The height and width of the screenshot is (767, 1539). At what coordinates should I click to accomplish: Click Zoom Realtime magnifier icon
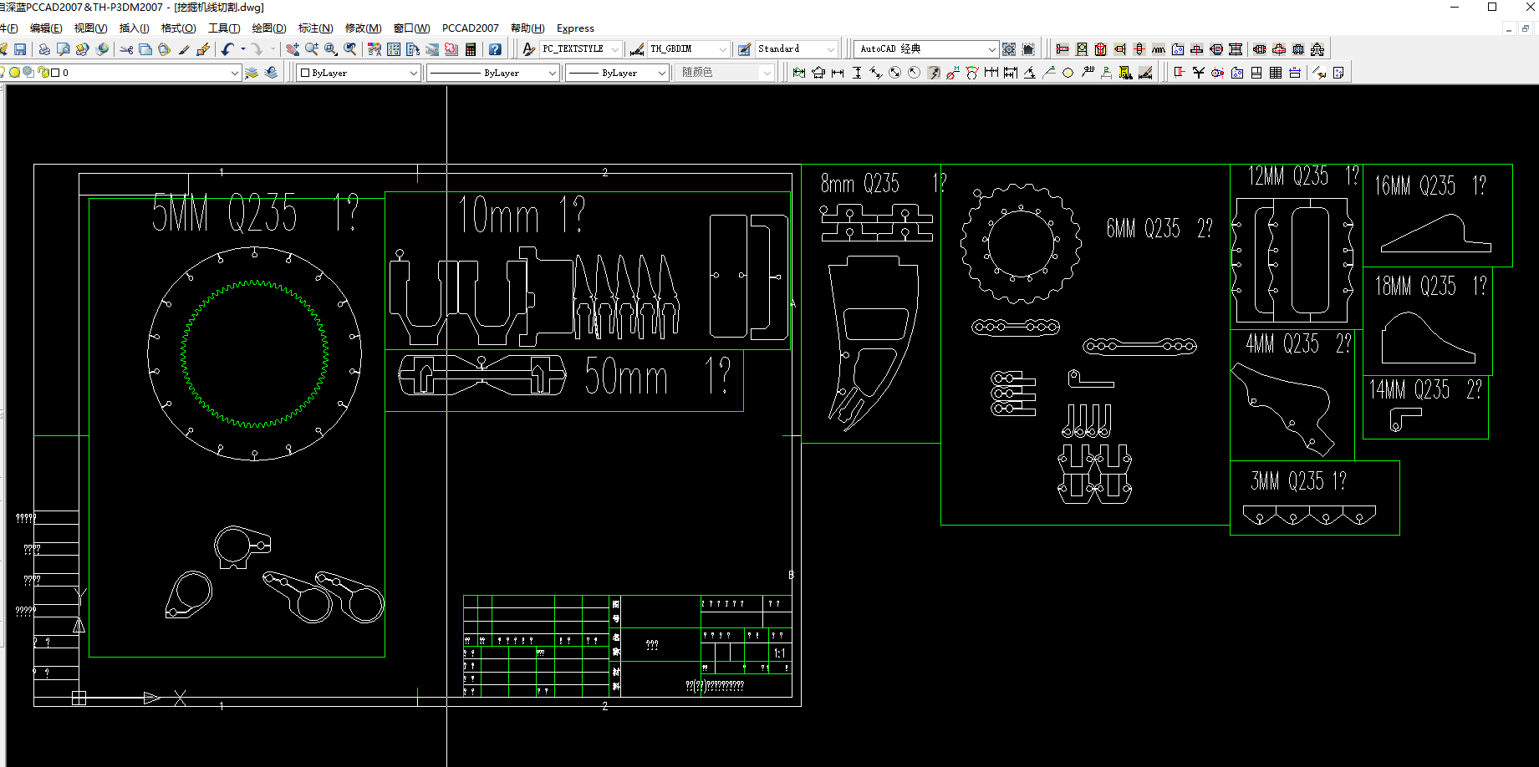coord(312,49)
